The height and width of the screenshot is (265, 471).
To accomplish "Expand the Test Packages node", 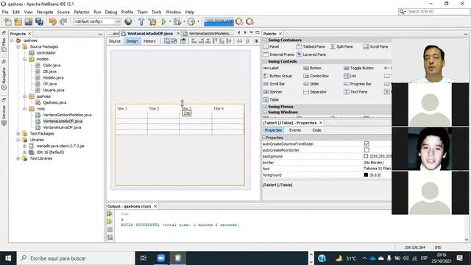I will tap(18, 134).
